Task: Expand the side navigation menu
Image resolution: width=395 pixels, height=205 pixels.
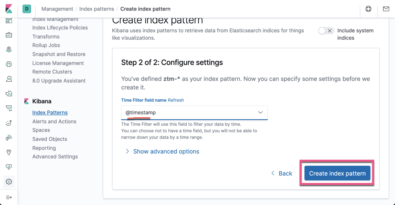Action: (x=9, y=197)
